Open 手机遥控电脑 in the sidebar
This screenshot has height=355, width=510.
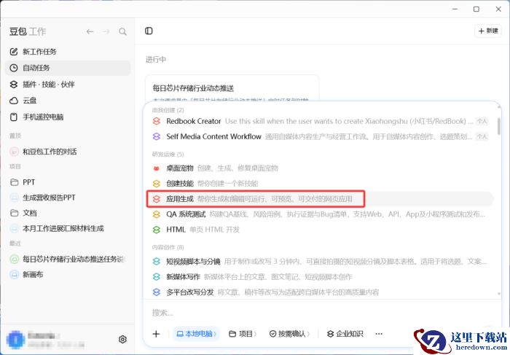68,117
